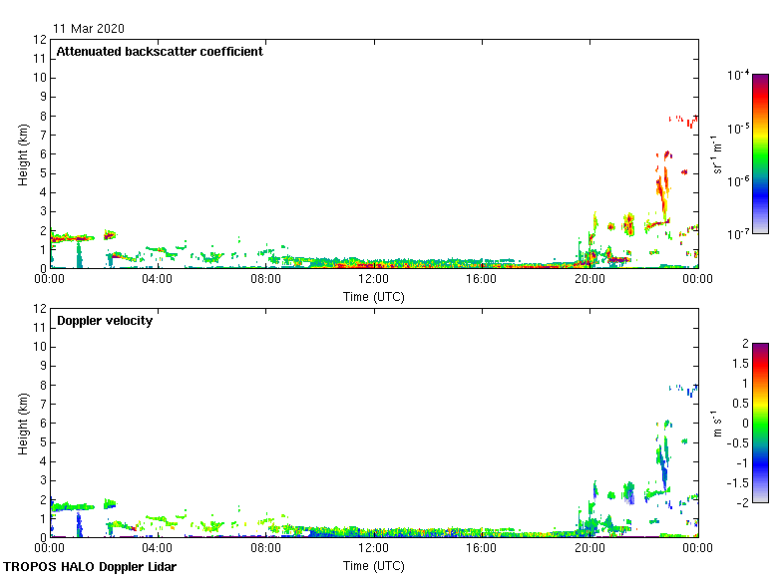Click "Height (km)" axis label of backscatter plot
The width and height of the screenshot is (778, 578).
22,153
